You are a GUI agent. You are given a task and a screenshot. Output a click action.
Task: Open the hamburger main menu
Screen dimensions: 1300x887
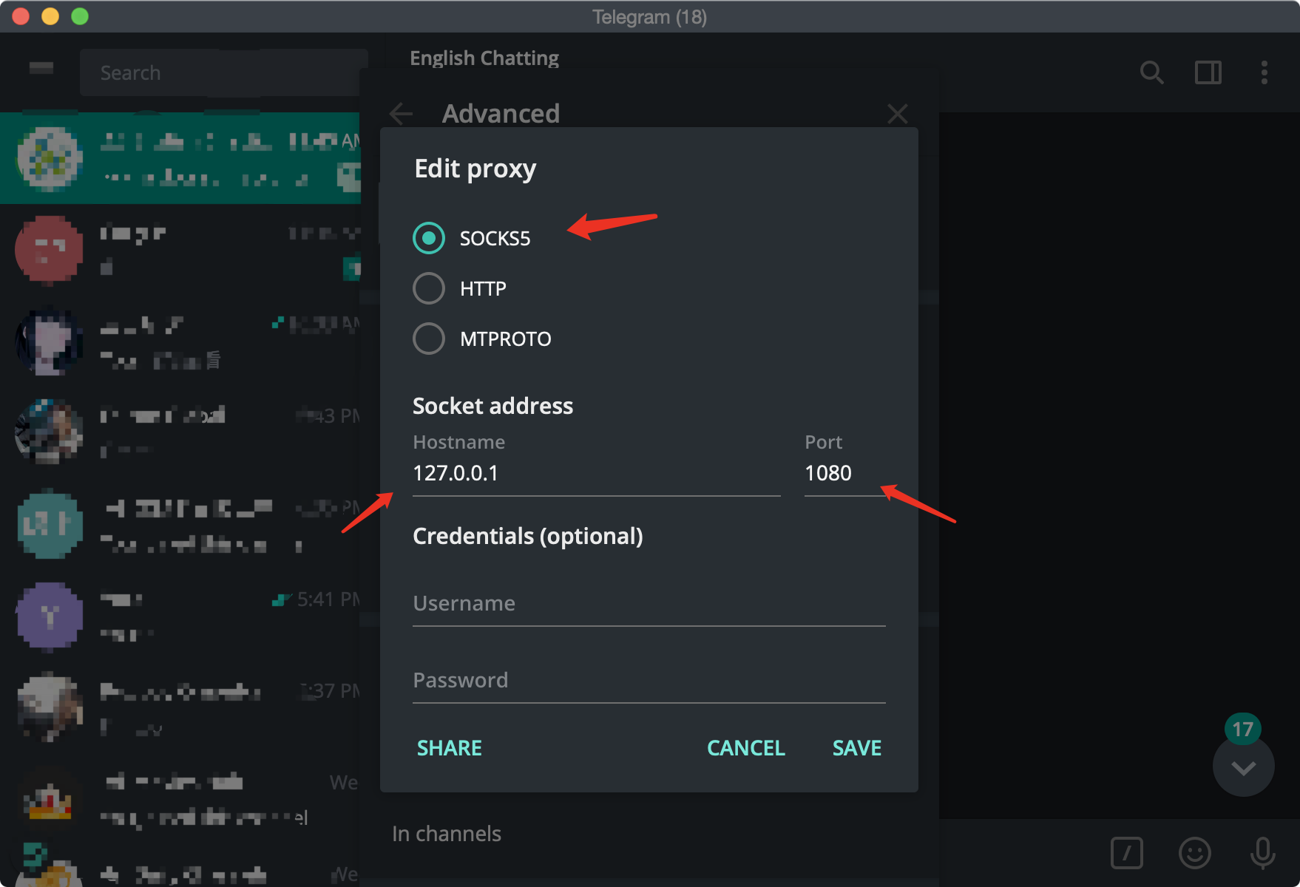(41, 69)
